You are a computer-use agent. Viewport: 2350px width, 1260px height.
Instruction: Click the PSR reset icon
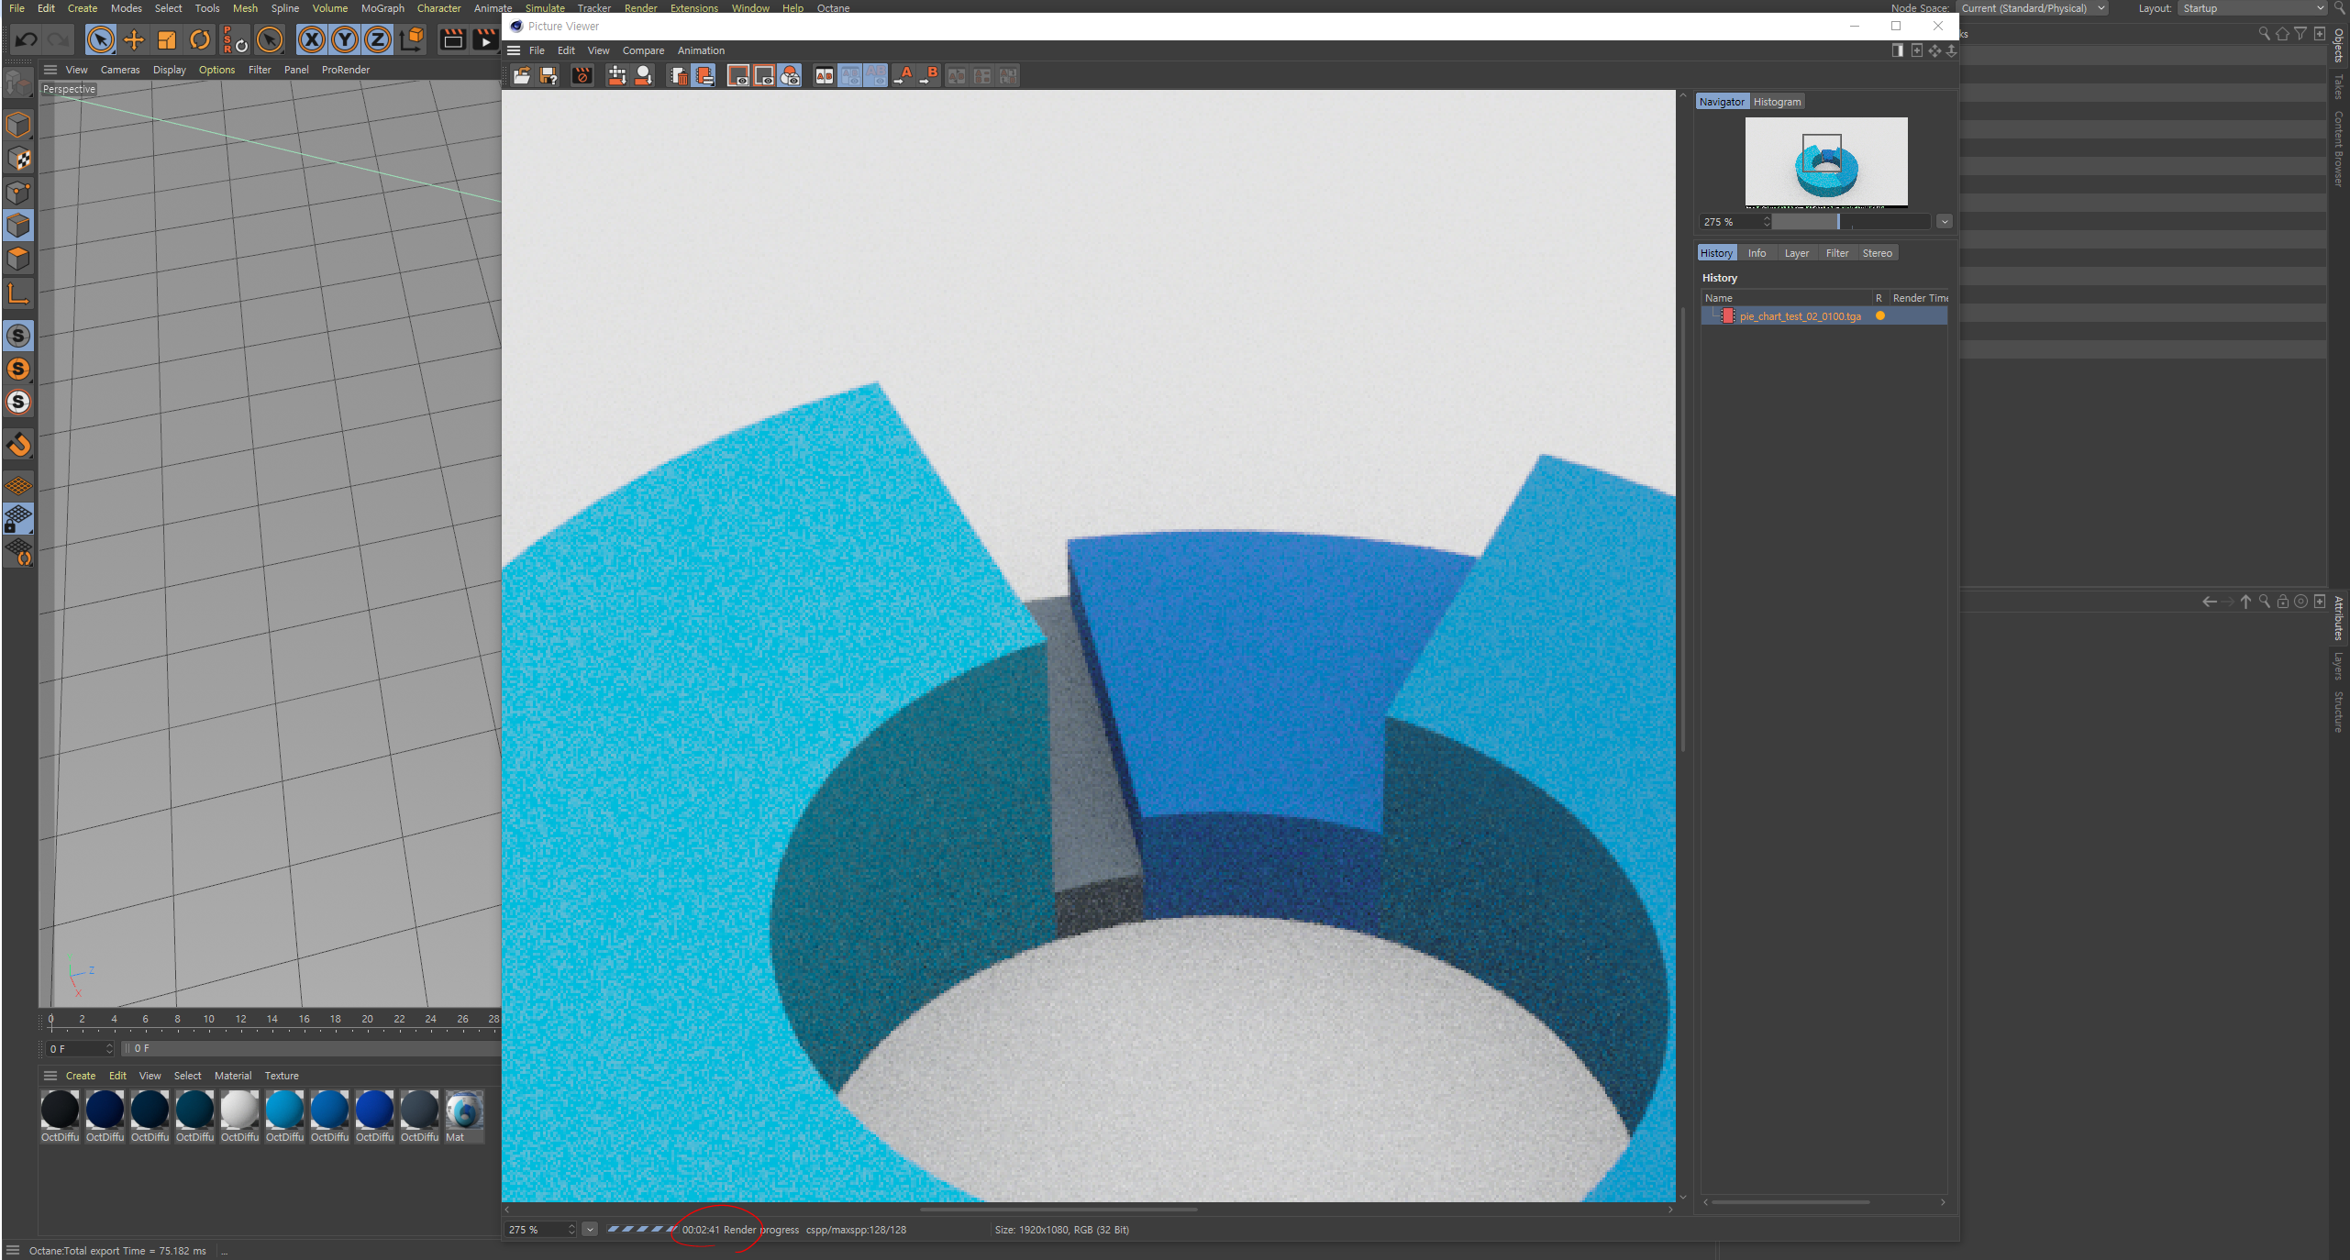tap(235, 39)
